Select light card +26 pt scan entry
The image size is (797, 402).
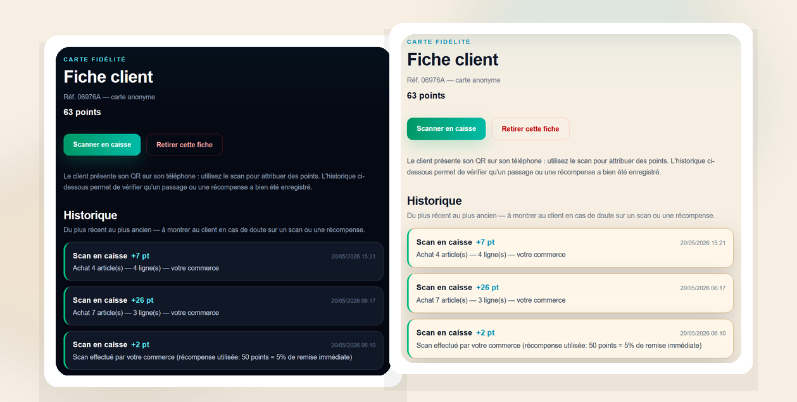click(x=570, y=293)
